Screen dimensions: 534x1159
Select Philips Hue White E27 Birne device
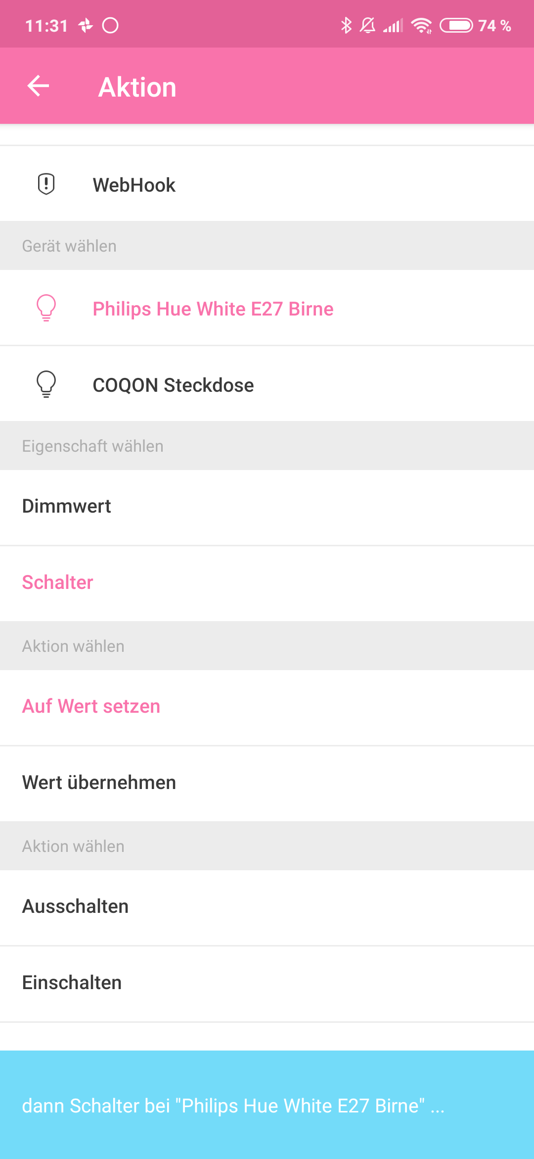click(x=213, y=309)
